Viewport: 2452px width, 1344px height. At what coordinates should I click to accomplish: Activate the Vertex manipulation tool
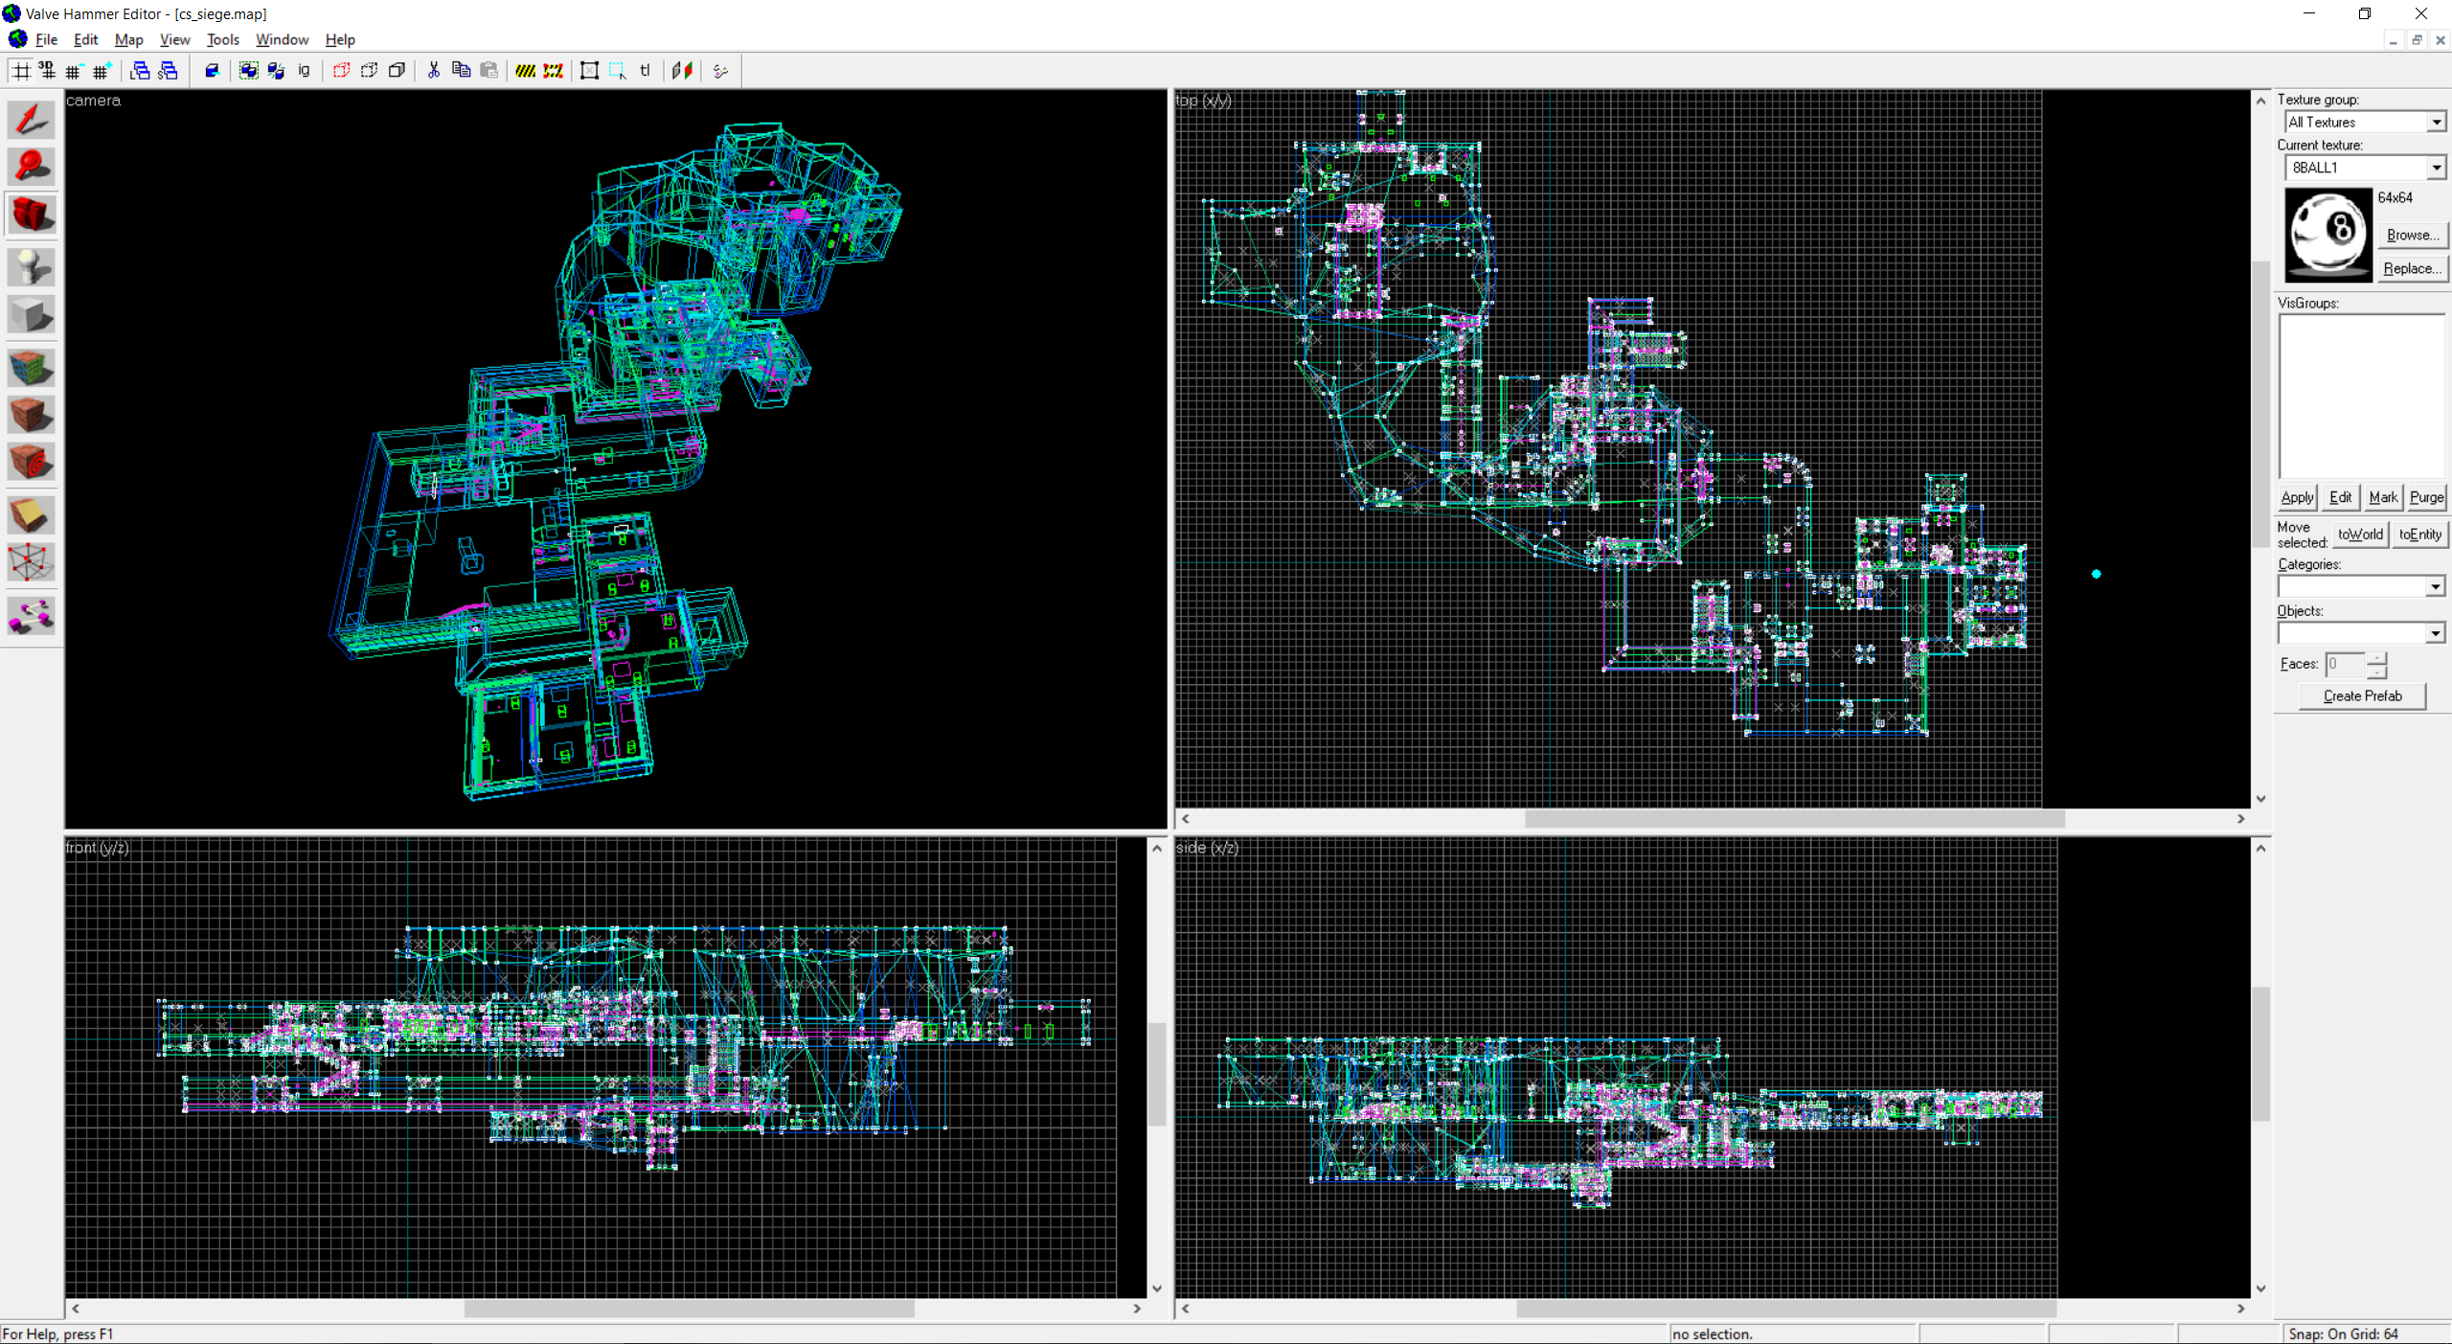coord(32,561)
